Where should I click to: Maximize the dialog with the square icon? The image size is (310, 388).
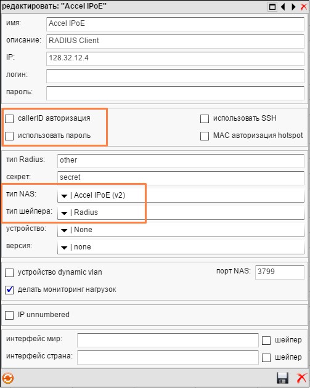pyautogui.click(x=272, y=7)
